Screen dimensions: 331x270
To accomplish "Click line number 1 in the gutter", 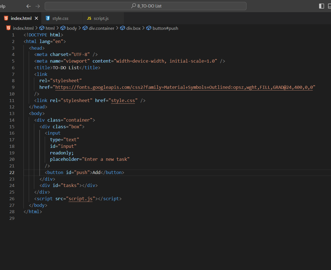I will pyautogui.click(x=13, y=35).
